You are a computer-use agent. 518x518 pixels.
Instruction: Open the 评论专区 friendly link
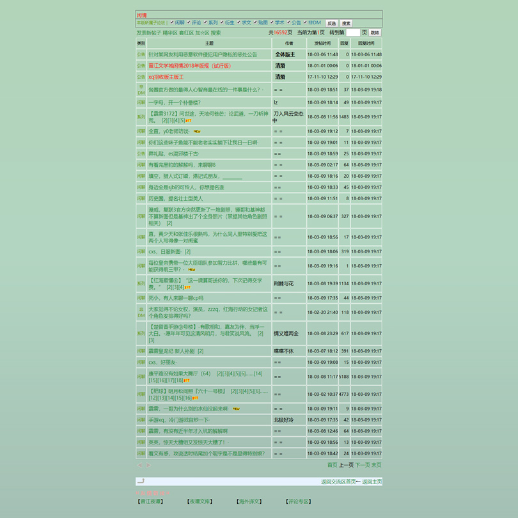click(298, 501)
